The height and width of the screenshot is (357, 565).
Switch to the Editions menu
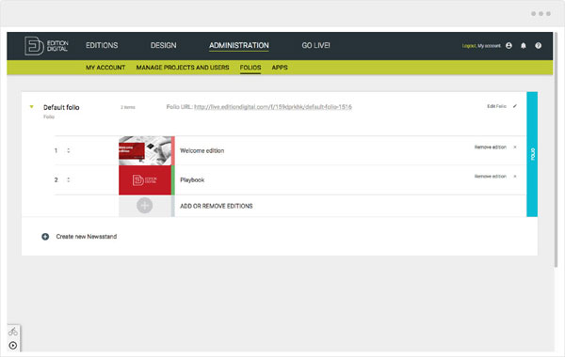click(102, 45)
